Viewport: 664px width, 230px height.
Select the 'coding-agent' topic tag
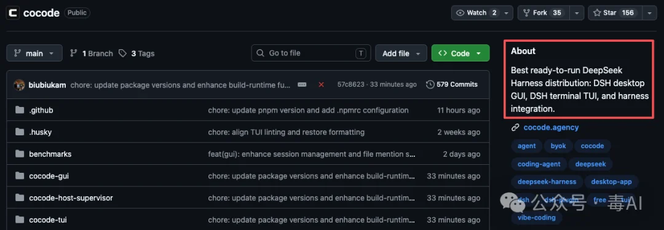coord(539,164)
